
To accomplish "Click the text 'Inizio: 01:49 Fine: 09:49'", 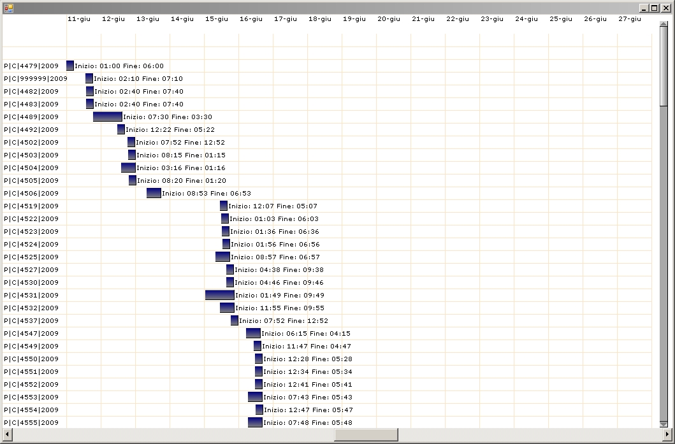I will tap(280, 296).
